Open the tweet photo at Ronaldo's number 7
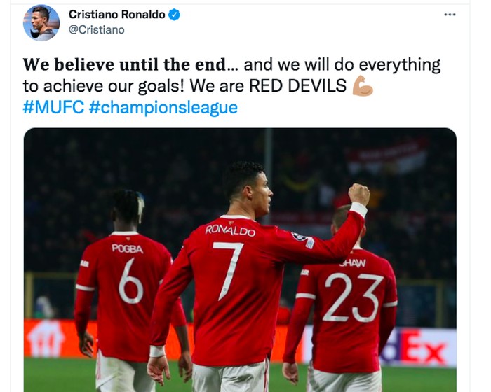The image size is (491, 392). point(229,270)
